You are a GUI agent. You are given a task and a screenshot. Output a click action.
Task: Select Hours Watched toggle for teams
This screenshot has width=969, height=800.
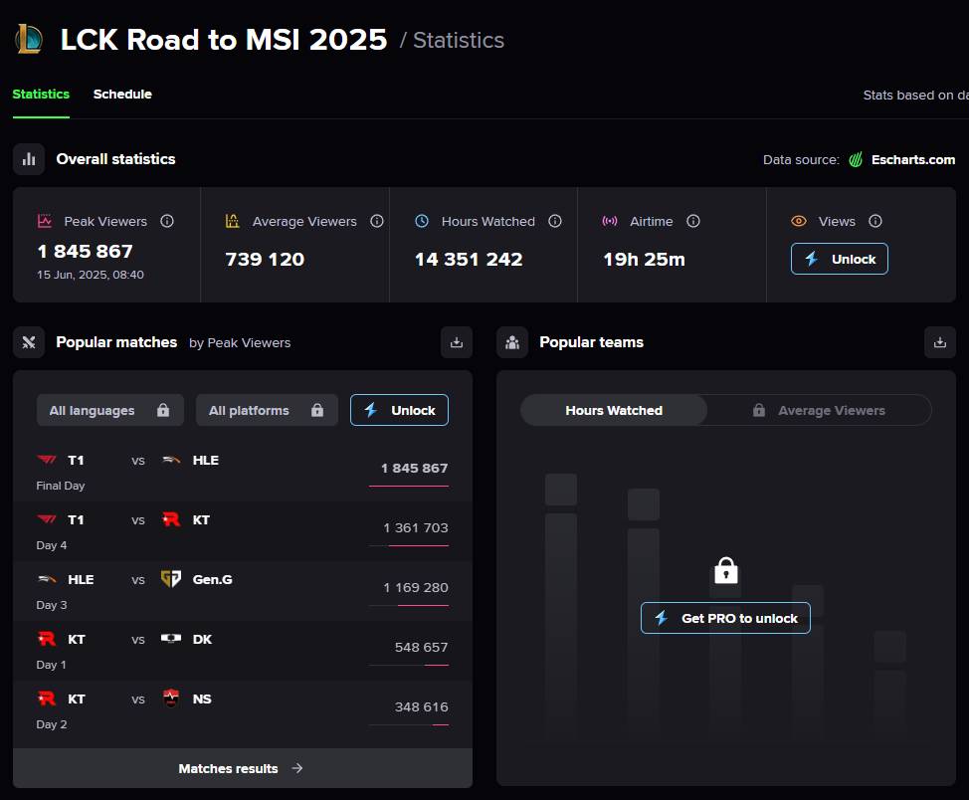pos(614,410)
